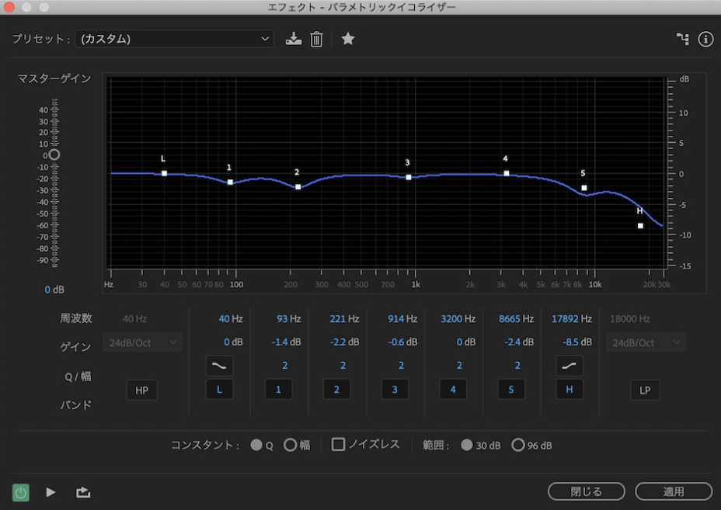721x510 pixels.
Task: Select the 96 dB range radio button
Action: [519, 445]
